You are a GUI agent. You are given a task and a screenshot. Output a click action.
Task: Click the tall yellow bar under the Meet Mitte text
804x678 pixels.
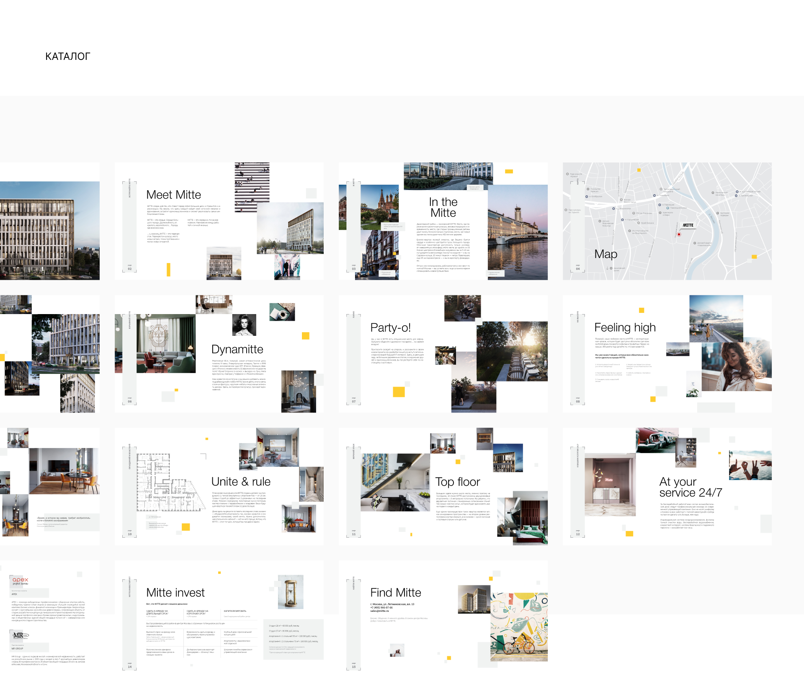168,269
